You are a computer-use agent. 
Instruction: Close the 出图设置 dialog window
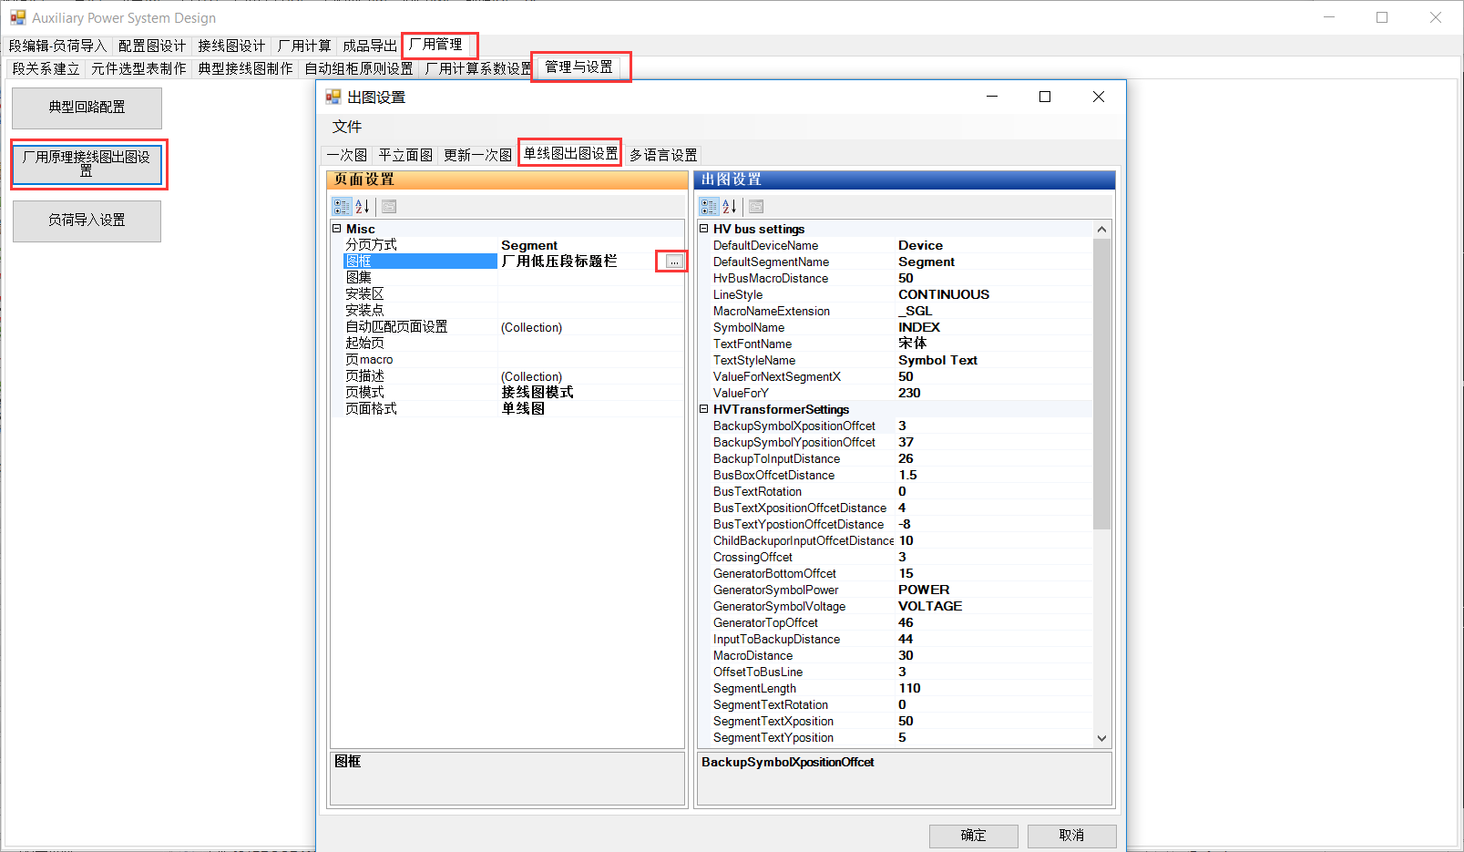pyautogui.click(x=1099, y=97)
